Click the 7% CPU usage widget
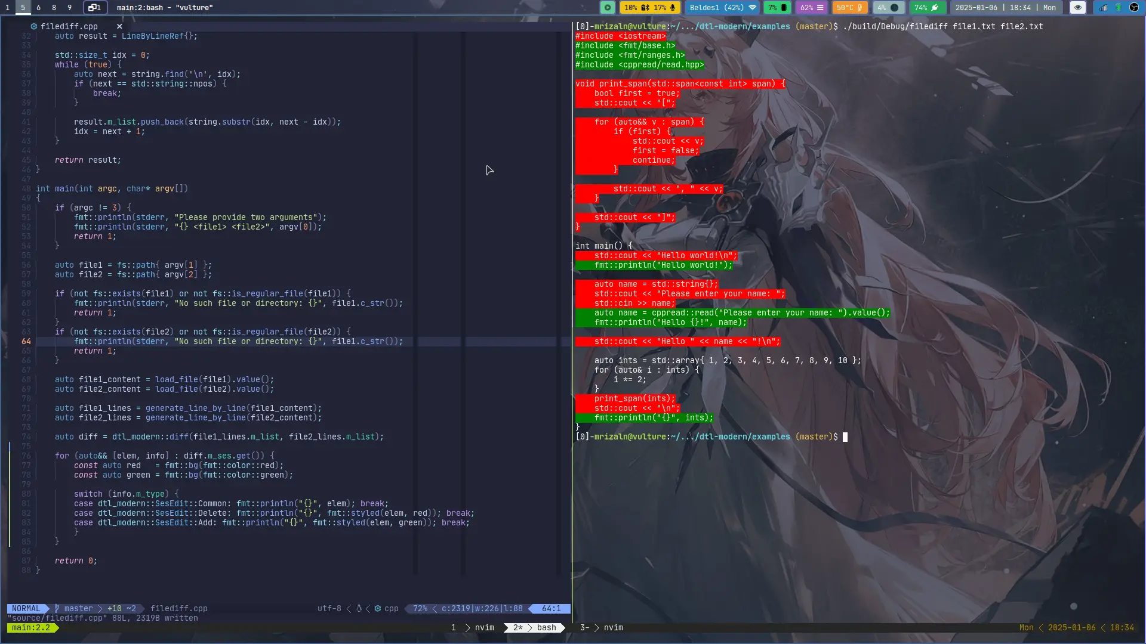 point(778,8)
